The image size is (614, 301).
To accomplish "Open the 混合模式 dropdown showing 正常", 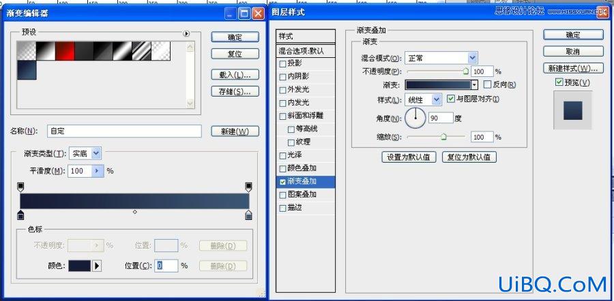I will [x=441, y=59].
